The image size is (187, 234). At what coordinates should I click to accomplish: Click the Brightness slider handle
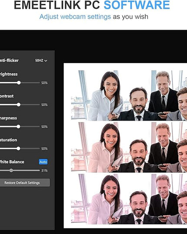click(19, 83)
